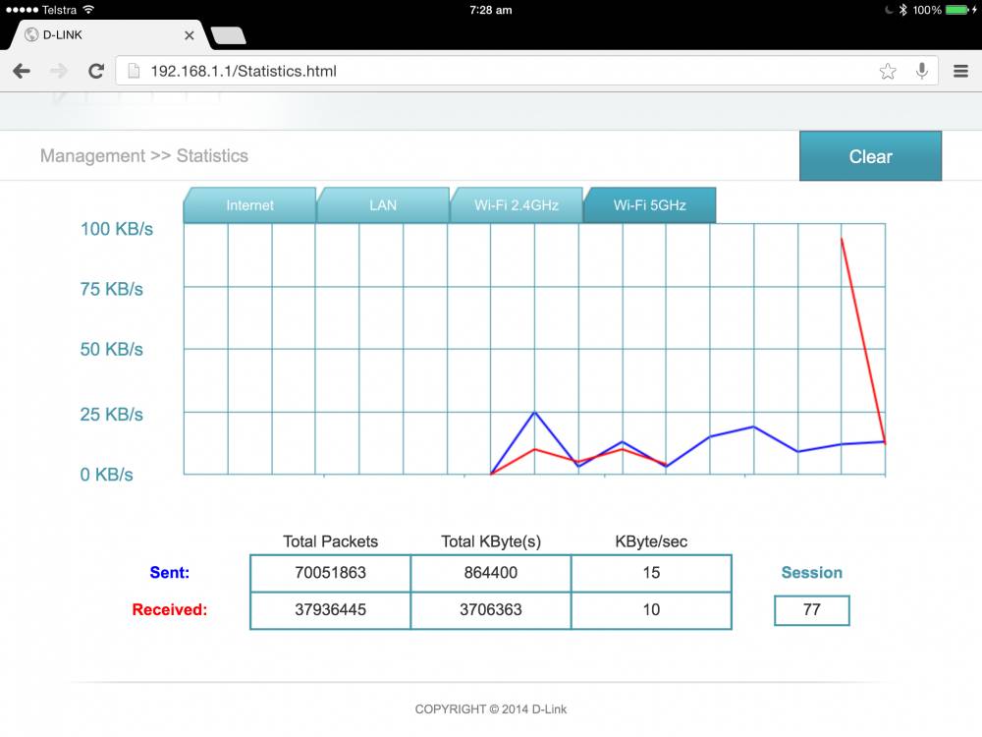Switch to the Internet statistics tab
This screenshot has width=982, height=737.
(249, 205)
